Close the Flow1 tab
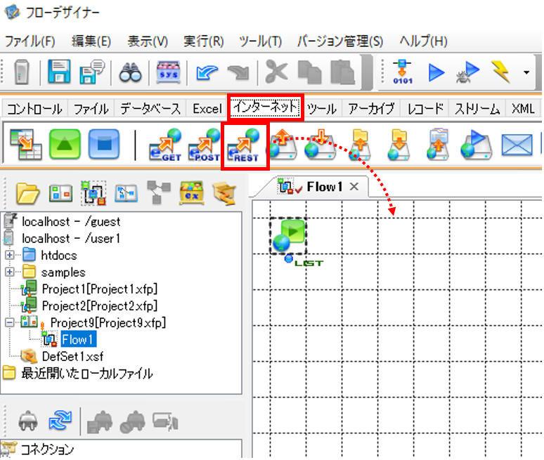The image size is (544, 460). point(354,187)
